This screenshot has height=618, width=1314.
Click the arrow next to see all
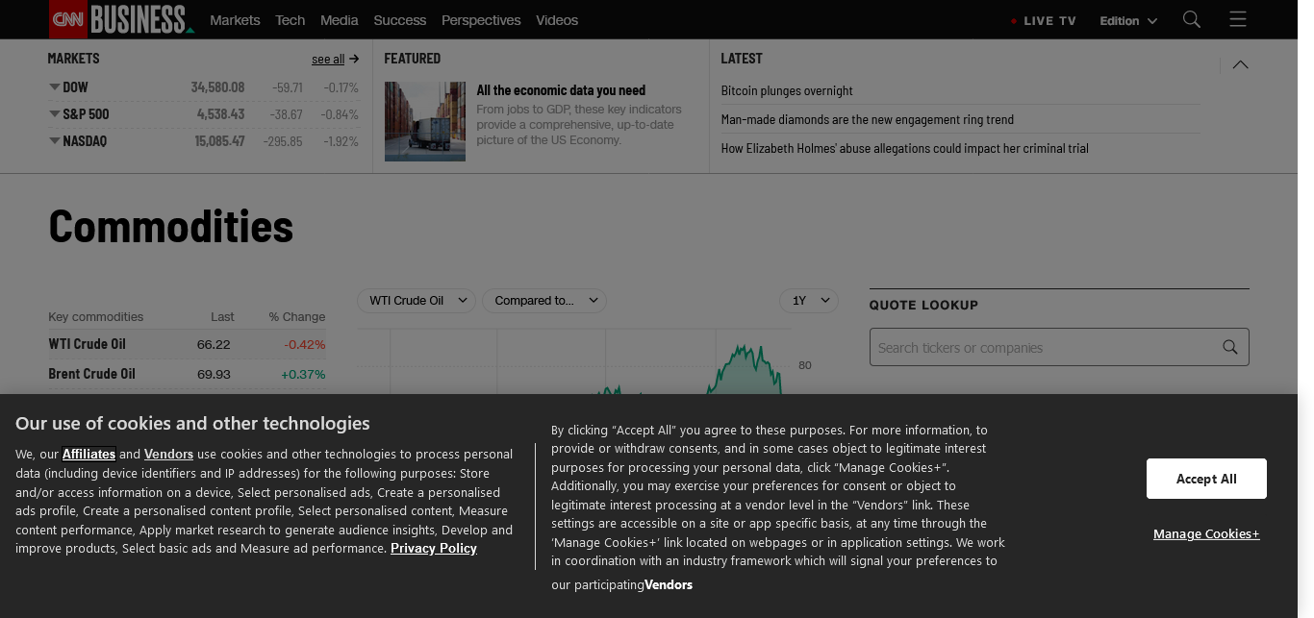coord(354,59)
